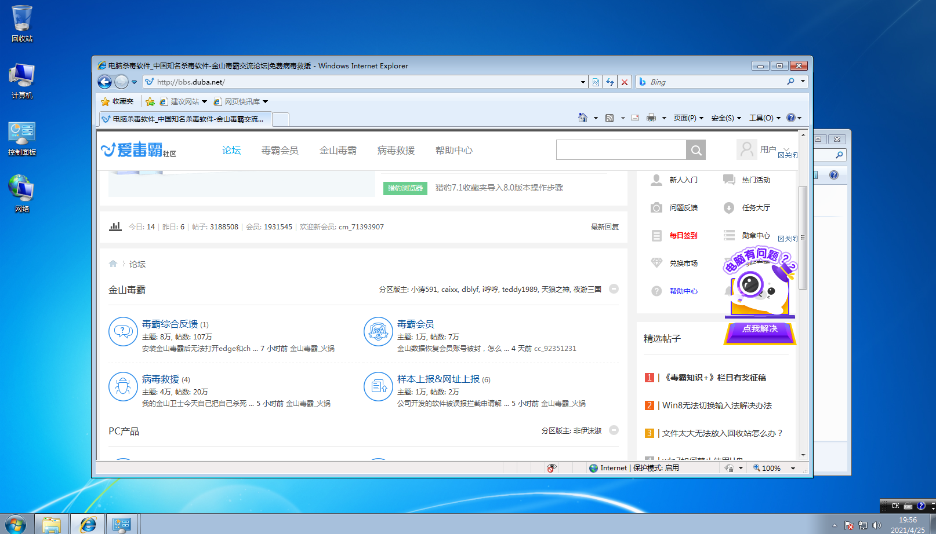Image resolution: width=936 pixels, height=534 pixels.
Task: Click the red stop loading icon
Action: pos(625,82)
